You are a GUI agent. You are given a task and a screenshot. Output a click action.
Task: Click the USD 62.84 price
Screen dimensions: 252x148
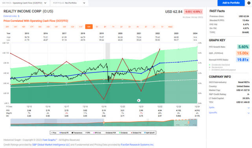[174, 12]
